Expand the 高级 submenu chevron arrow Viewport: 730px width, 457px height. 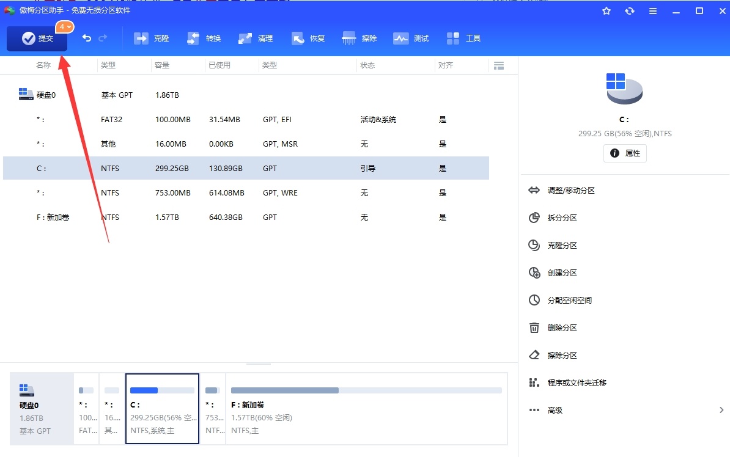pyautogui.click(x=721, y=410)
